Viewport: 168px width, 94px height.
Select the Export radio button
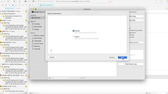73,37
